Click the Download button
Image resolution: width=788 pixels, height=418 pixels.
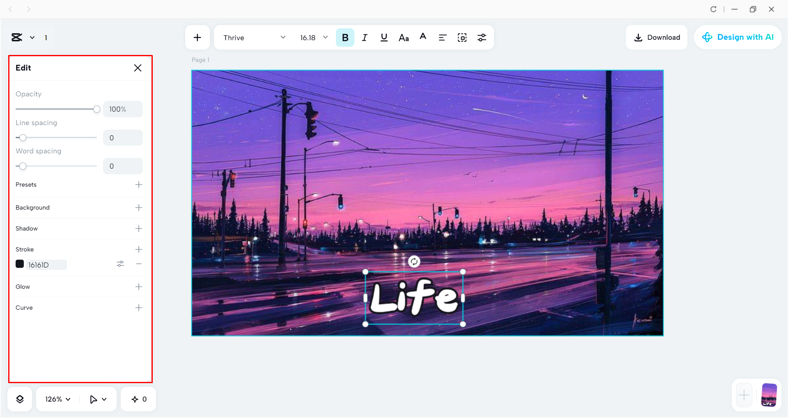coord(656,37)
